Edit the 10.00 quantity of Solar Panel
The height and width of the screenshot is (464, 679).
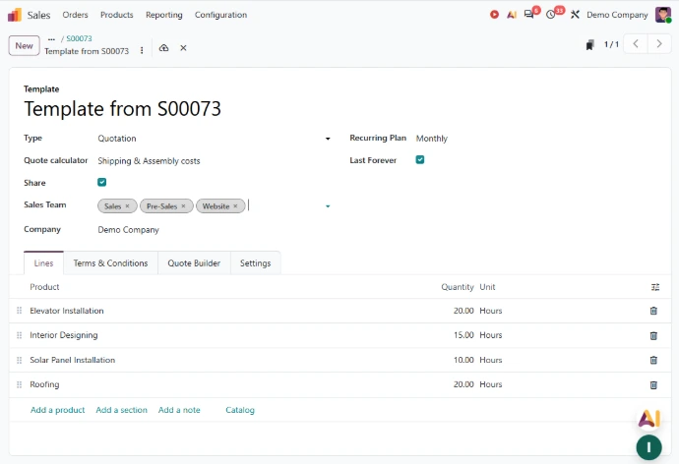coord(463,360)
